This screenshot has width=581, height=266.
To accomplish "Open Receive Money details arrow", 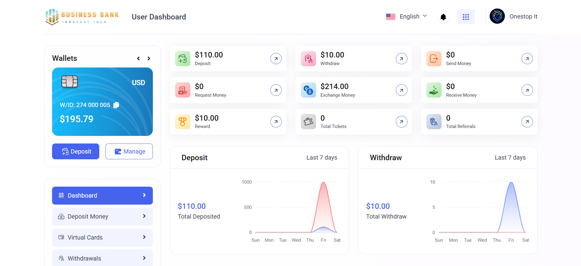I will click(527, 90).
